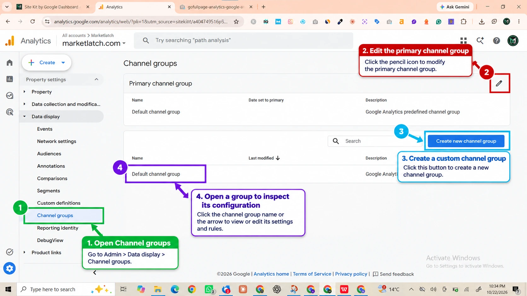Open the Analytics Home icon in sidebar
The image size is (527, 296).
tap(9, 63)
